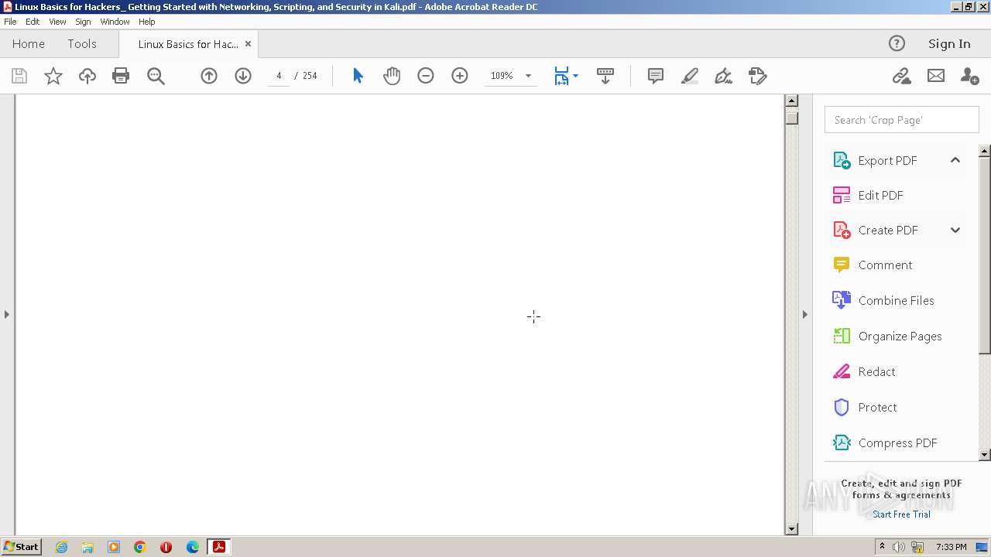The height and width of the screenshot is (557, 991).
Task: Open the Create PDF tool
Action: pyautogui.click(x=888, y=230)
